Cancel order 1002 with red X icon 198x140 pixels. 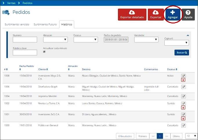[183, 108]
